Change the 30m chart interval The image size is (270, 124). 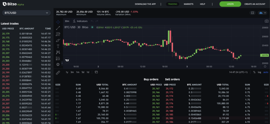pyautogui.click(x=67, y=21)
